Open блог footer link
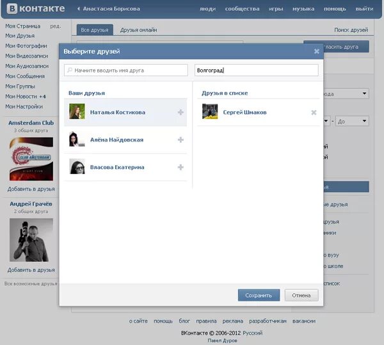The image size is (384, 345). (x=184, y=321)
